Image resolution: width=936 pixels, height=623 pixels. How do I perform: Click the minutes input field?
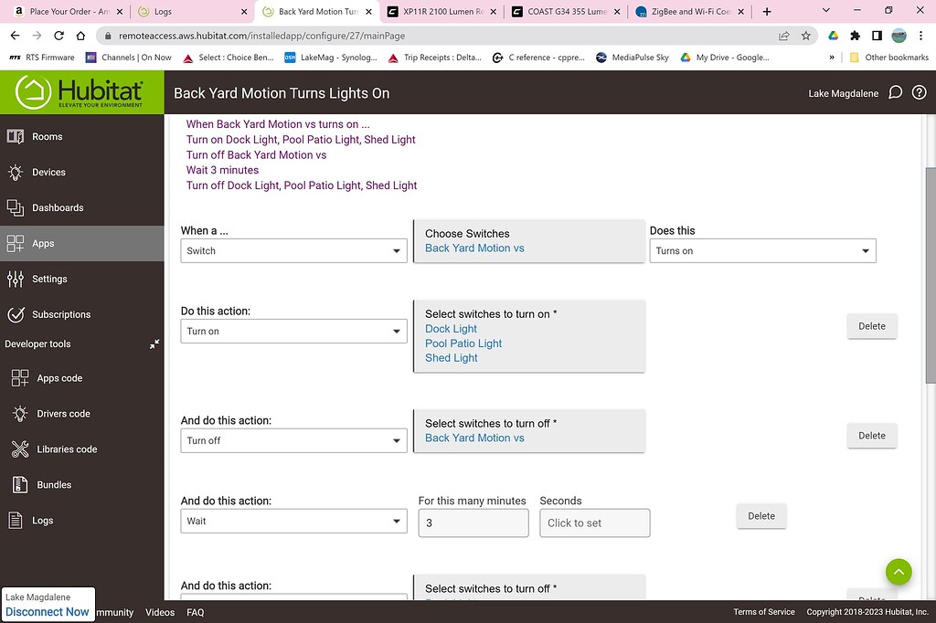(x=473, y=523)
